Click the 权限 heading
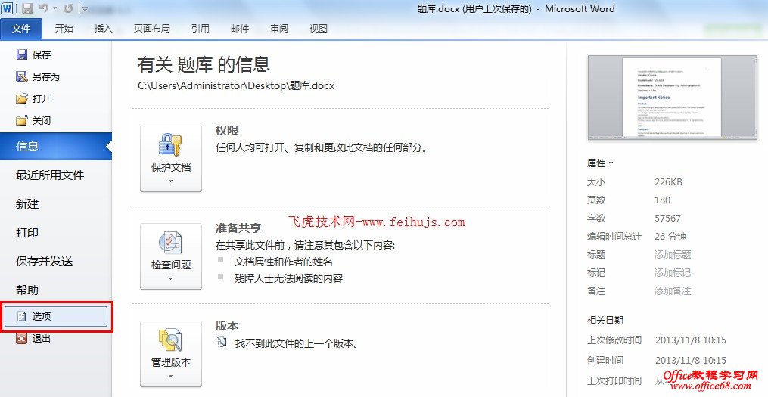Screen dimensions: 768x397 point(227,130)
